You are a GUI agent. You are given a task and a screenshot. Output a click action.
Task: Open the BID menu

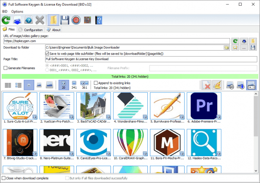coord(5,11)
